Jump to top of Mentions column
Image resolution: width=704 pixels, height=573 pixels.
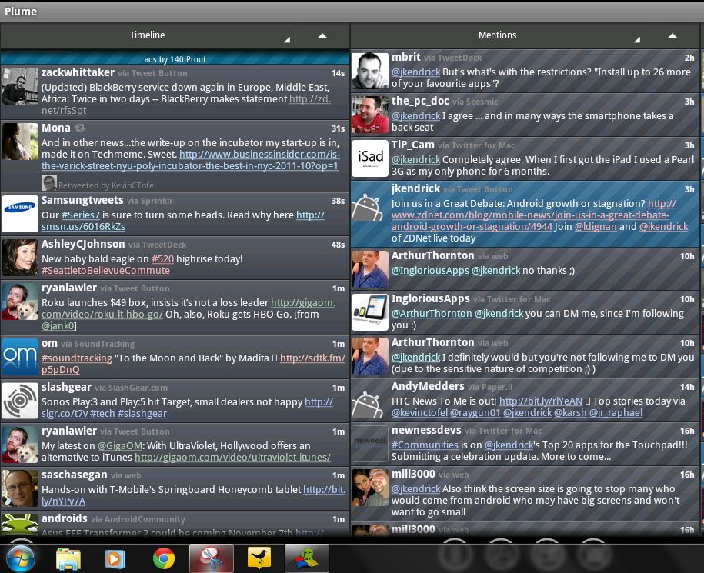click(672, 35)
